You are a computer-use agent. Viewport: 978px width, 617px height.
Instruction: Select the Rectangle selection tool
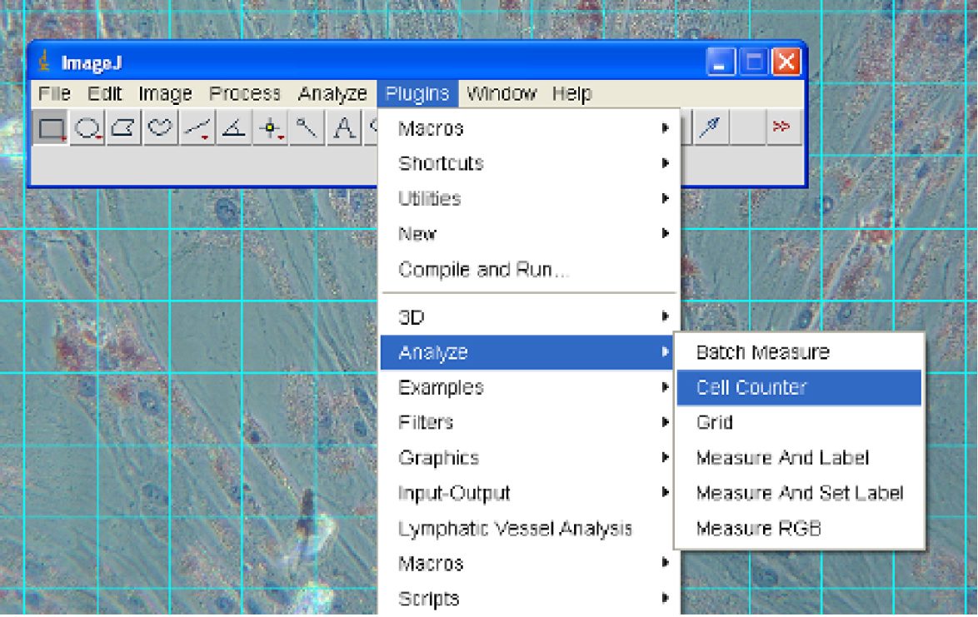pyautogui.click(x=51, y=127)
